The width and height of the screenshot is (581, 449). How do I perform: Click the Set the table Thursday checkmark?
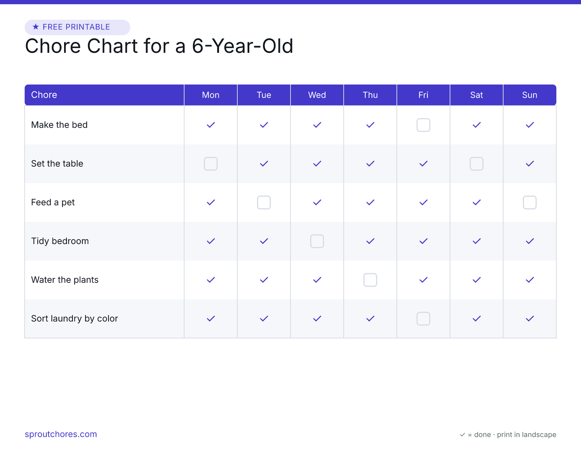click(x=370, y=164)
